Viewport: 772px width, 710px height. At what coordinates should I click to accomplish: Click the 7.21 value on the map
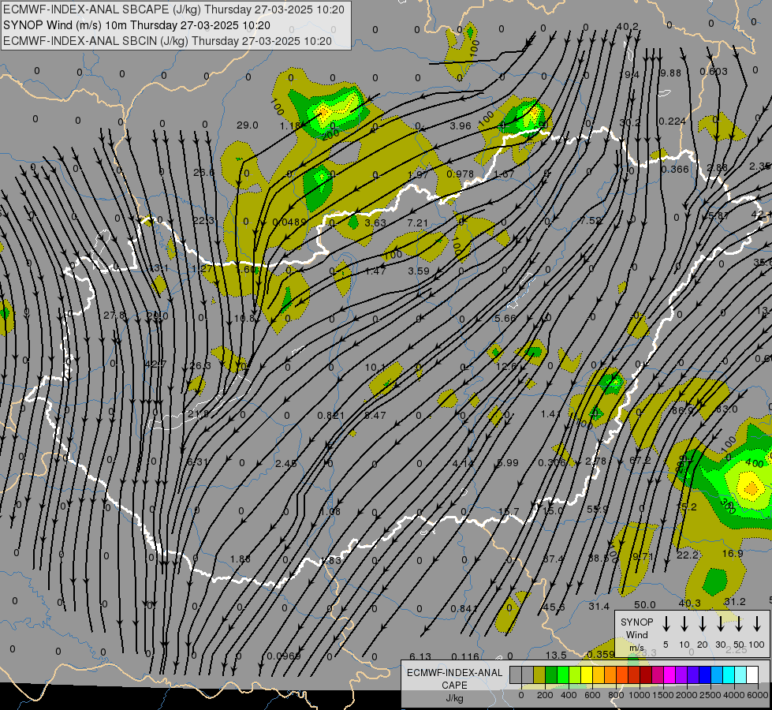417,222
